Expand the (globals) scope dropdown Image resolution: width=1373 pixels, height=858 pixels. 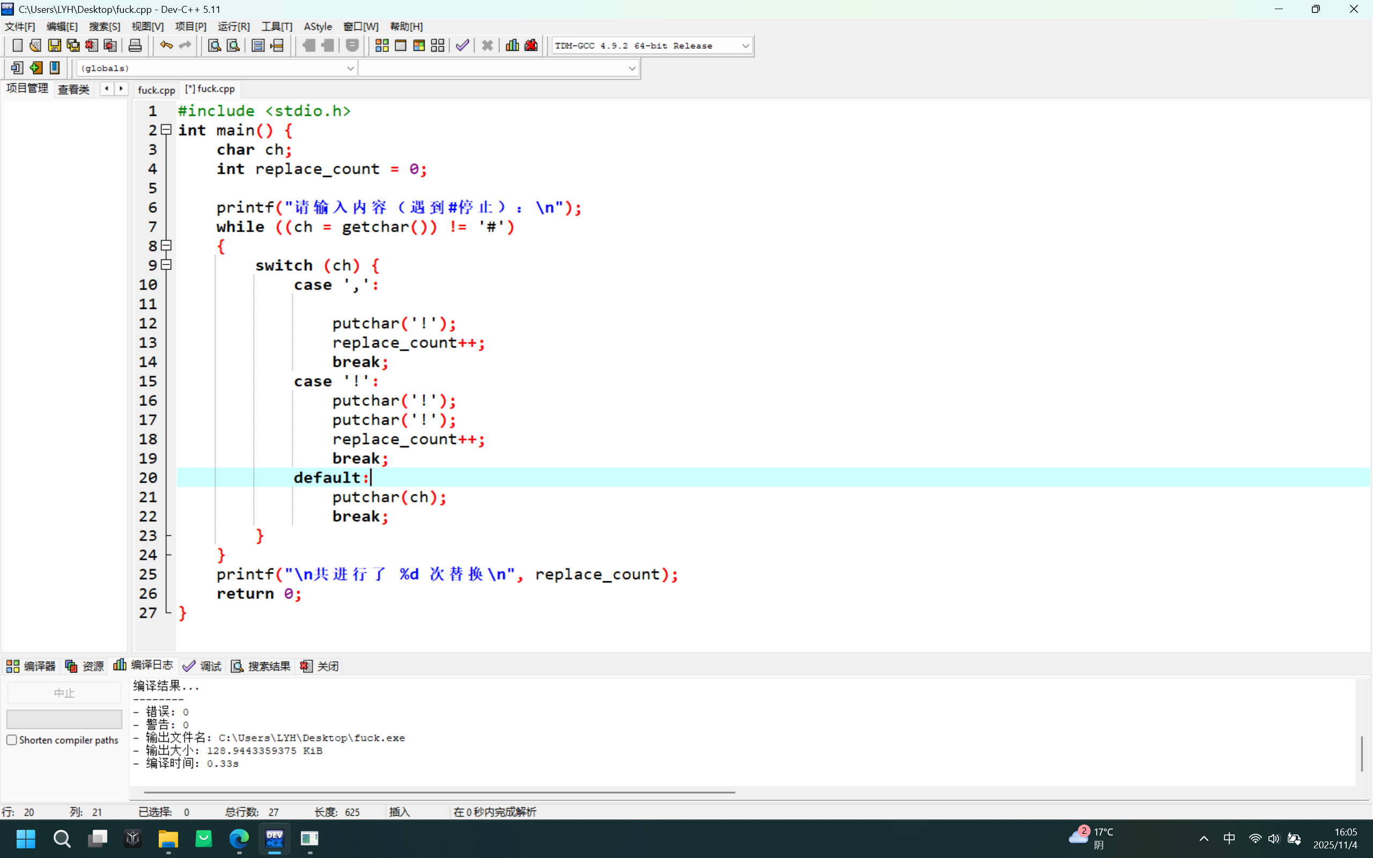[350, 68]
